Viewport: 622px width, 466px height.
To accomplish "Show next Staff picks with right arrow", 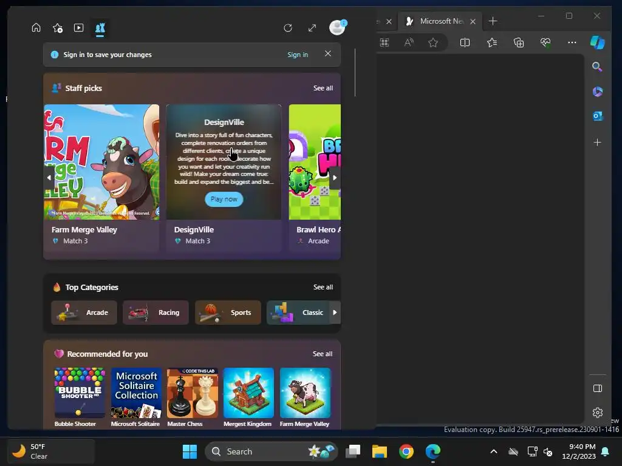I will 335,178.
